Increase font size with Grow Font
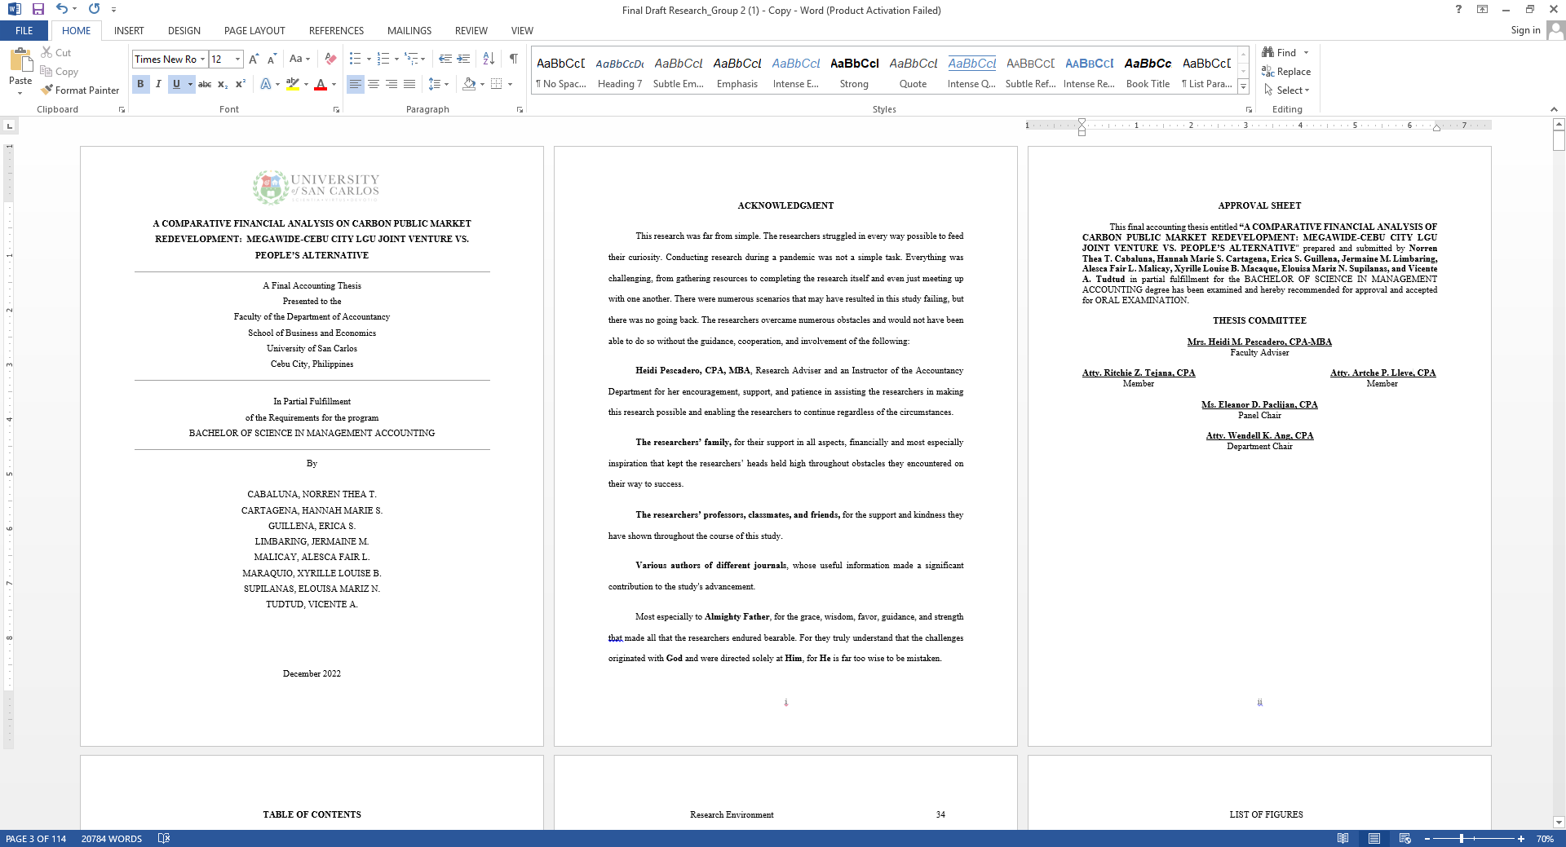This screenshot has width=1566, height=847. [x=254, y=59]
